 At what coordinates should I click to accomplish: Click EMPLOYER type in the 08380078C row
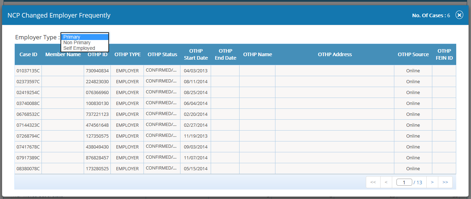click(127, 168)
